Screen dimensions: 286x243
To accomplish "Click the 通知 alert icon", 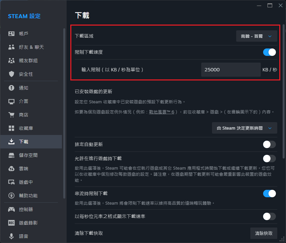I will [x=11, y=88].
